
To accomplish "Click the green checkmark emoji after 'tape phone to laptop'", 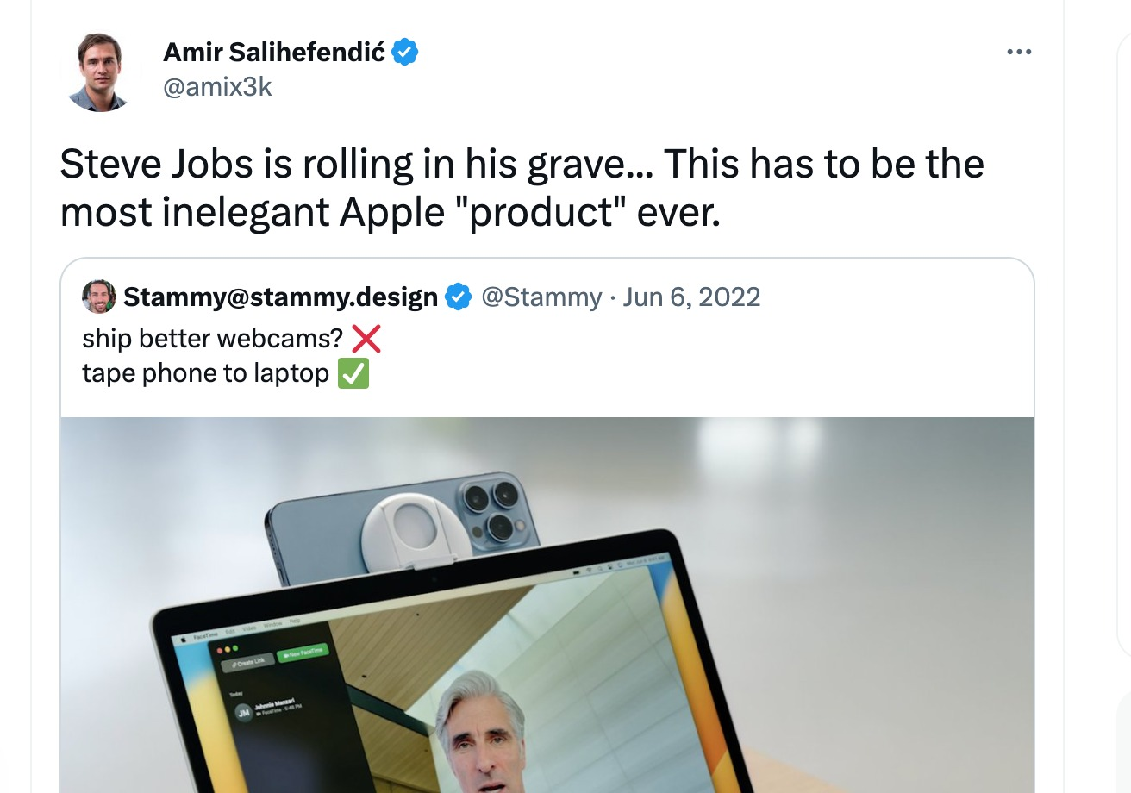I will 353,374.
